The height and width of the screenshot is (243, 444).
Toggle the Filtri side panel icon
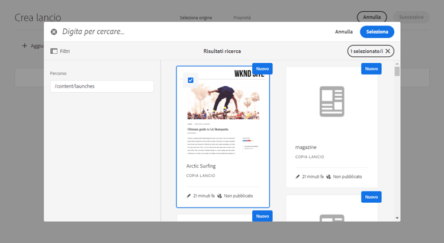54,51
